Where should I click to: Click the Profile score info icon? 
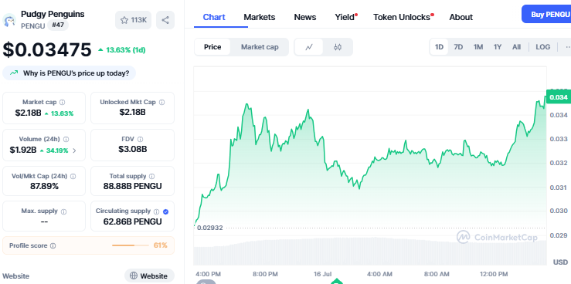click(x=53, y=246)
